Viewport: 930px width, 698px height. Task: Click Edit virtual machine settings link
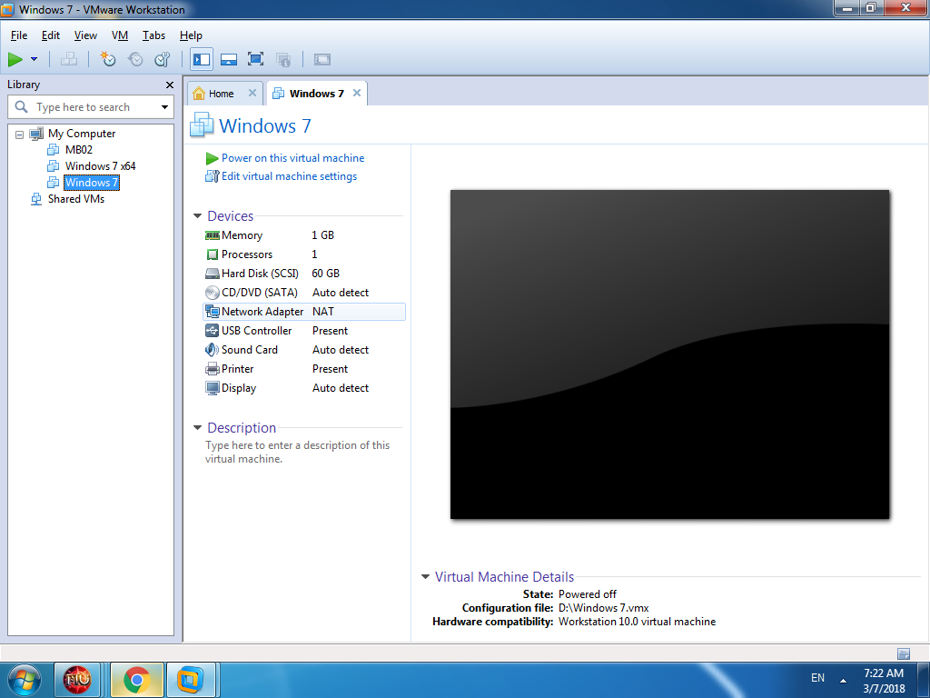pos(289,176)
